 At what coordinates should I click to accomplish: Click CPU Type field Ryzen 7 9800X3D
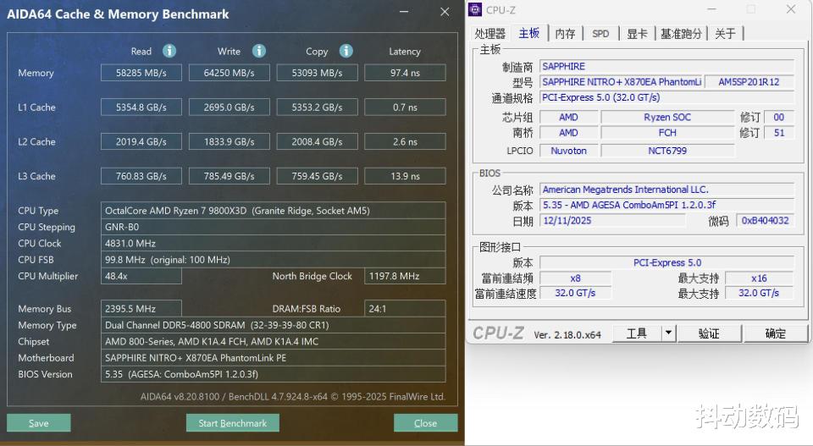tap(274, 211)
